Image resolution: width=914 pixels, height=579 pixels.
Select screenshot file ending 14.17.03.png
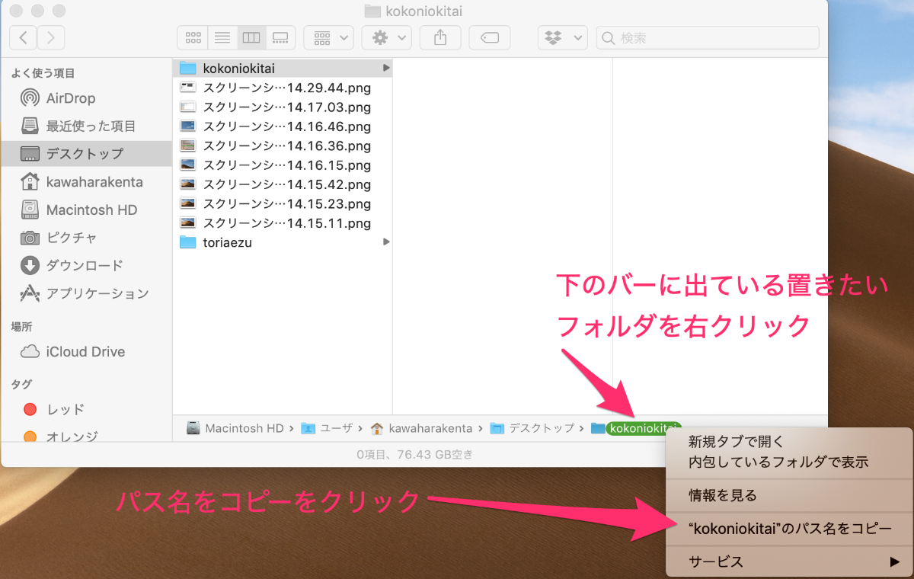pos(283,107)
